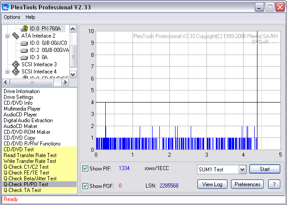Click hard disk icon for ID:3 0A

pyautogui.click(x=24, y=57)
